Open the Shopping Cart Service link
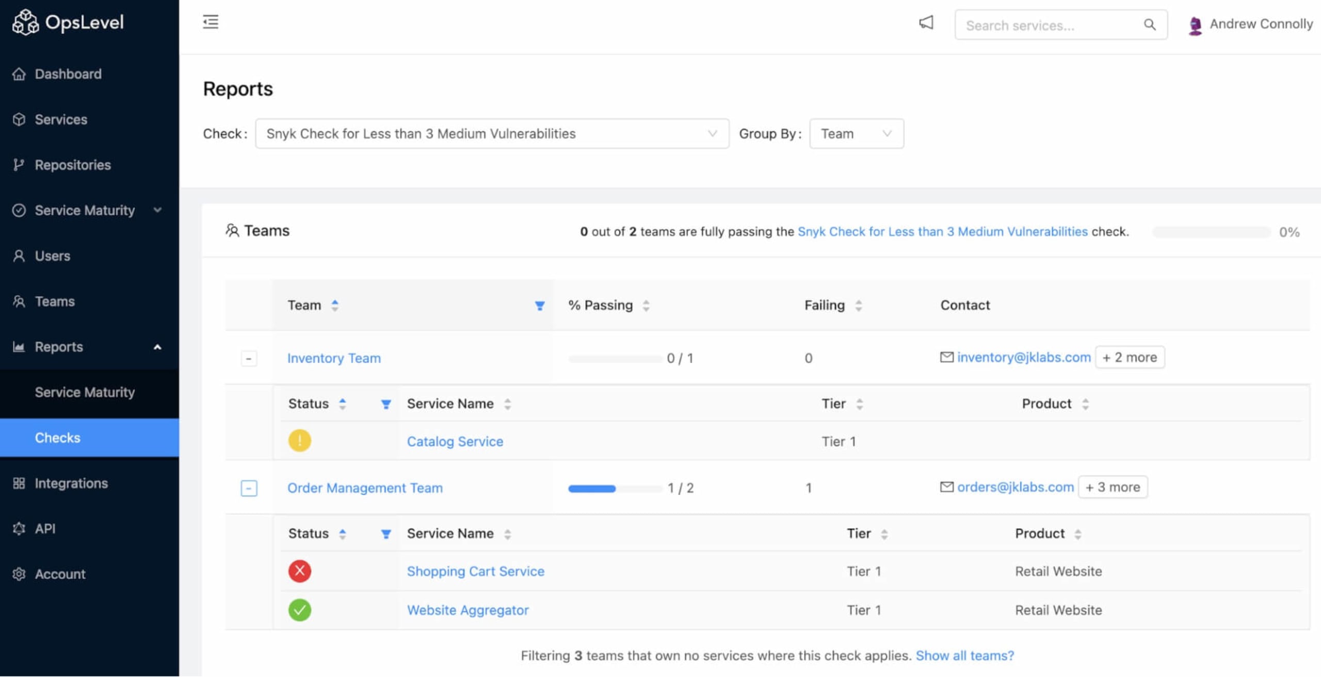1321x677 pixels. pyautogui.click(x=475, y=571)
